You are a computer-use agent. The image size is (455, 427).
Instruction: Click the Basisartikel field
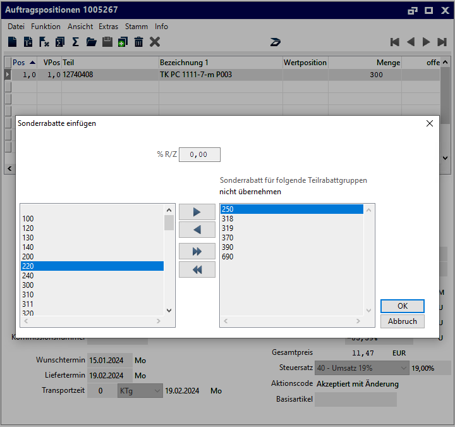355,399
